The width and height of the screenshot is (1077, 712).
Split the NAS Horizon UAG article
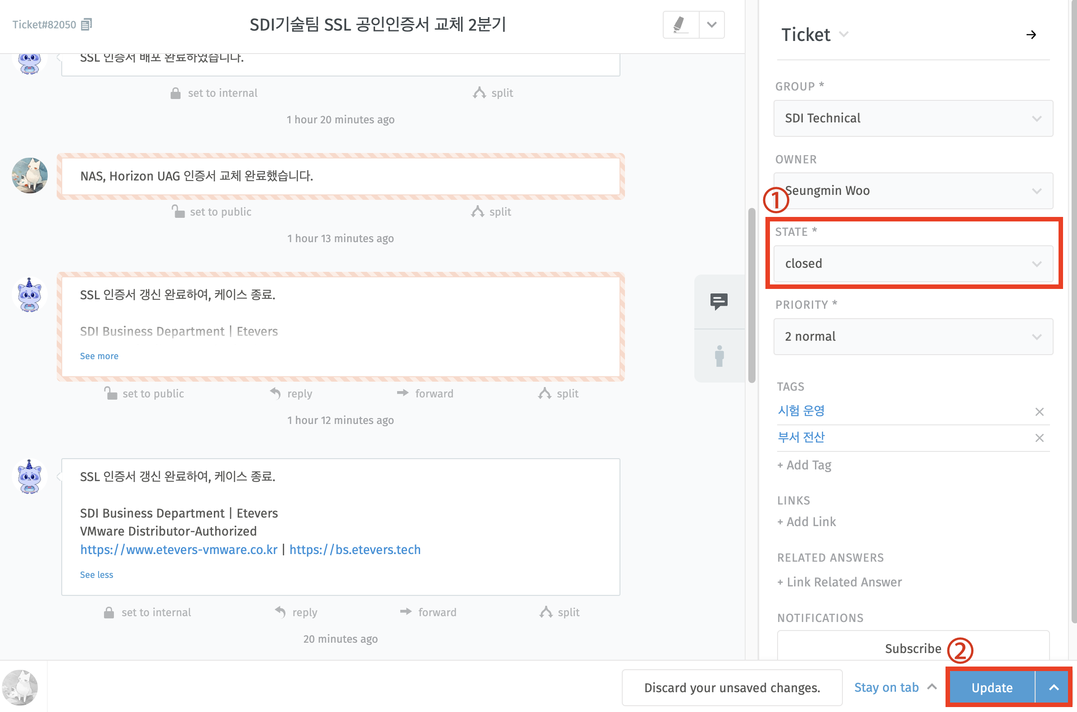(x=492, y=212)
